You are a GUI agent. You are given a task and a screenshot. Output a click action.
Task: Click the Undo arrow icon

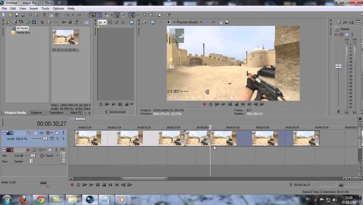(67, 15)
